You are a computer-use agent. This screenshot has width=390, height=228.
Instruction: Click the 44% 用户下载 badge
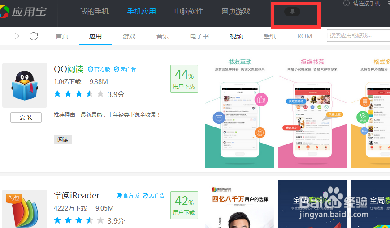coord(184,79)
